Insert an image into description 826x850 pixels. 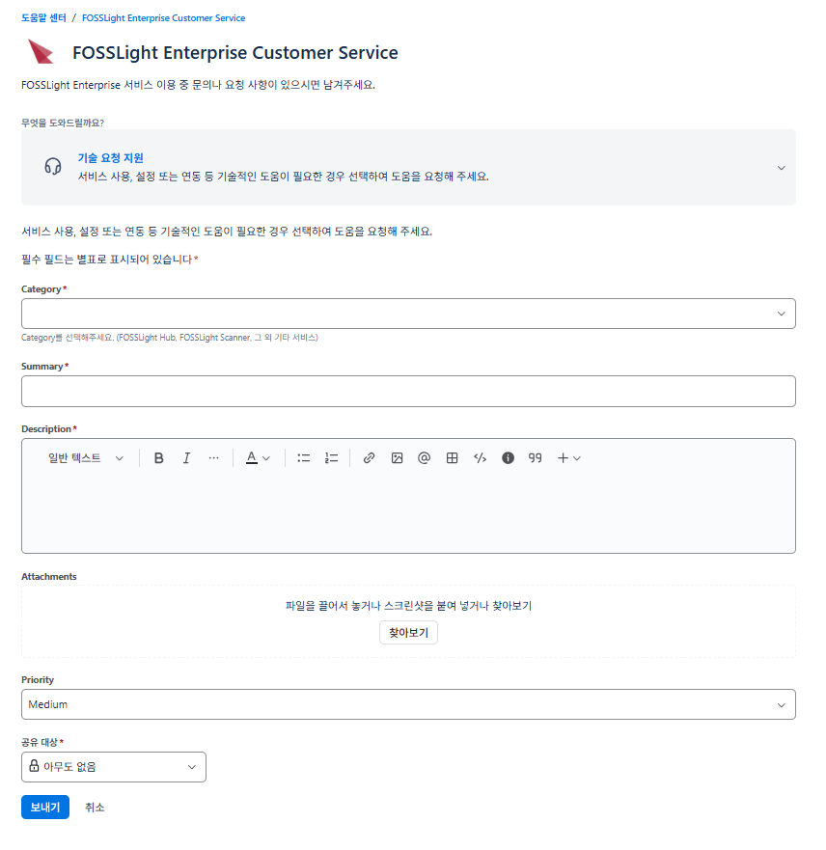click(397, 458)
